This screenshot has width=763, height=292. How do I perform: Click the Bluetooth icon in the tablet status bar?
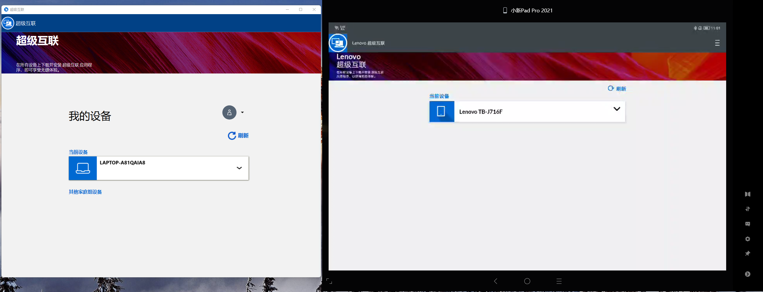tap(695, 28)
